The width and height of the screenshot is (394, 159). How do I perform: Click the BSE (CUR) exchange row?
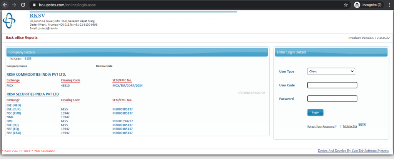pyautogui.click(x=13, y=109)
